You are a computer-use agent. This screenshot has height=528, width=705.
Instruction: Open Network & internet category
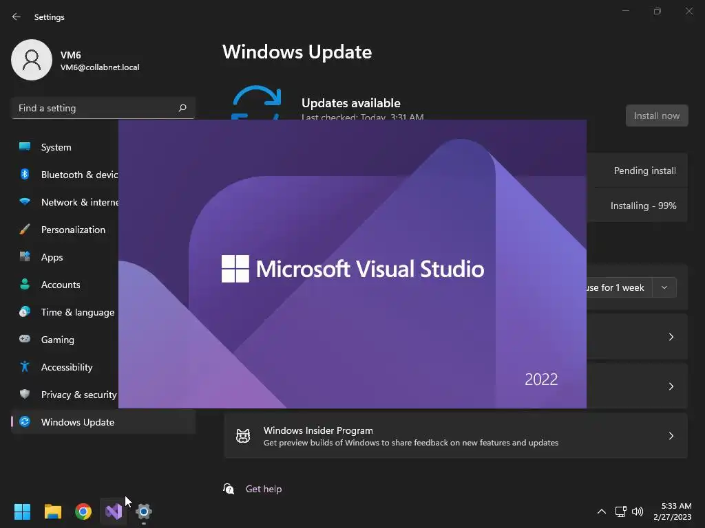click(65, 202)
